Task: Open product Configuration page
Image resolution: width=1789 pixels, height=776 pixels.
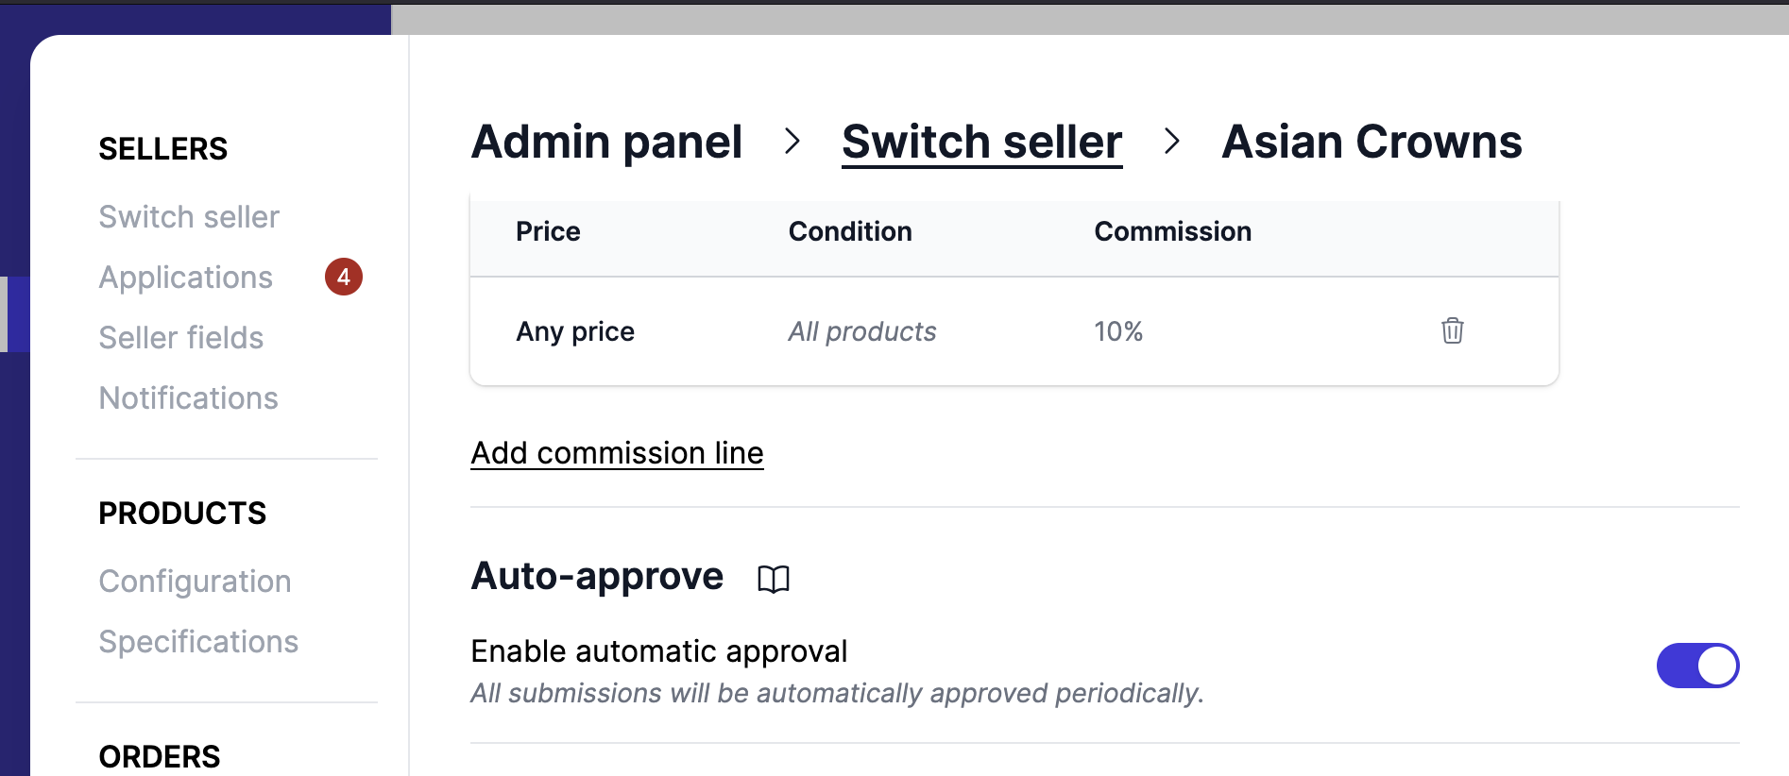Action: coord(195,581)
